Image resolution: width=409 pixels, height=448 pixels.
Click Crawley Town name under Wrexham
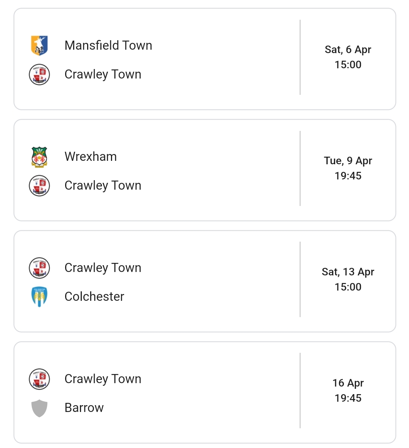[103, 185]
